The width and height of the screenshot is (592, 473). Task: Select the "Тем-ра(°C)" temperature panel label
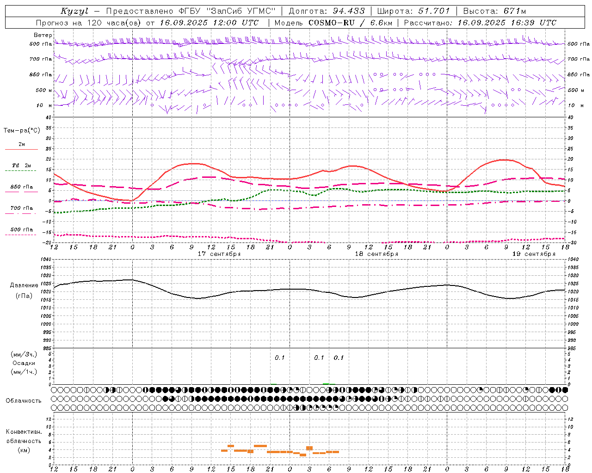22,131
